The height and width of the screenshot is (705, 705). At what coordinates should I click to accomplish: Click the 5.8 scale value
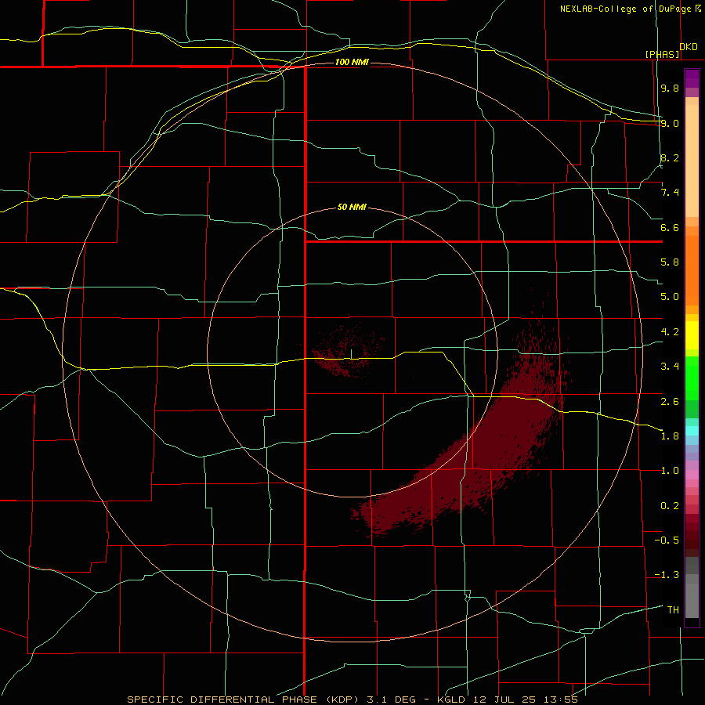click(670, 262)
